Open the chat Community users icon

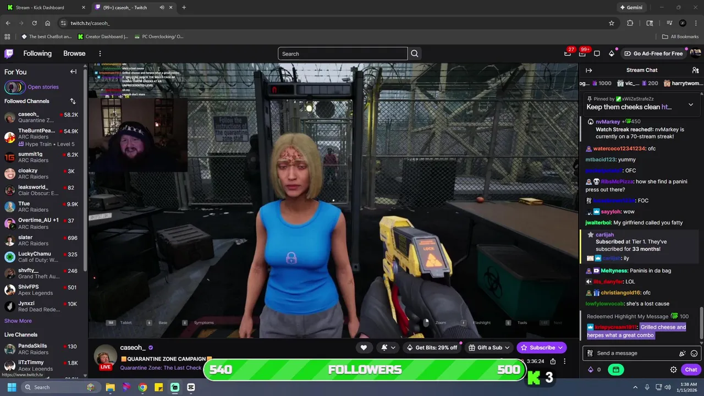point(695,70)
